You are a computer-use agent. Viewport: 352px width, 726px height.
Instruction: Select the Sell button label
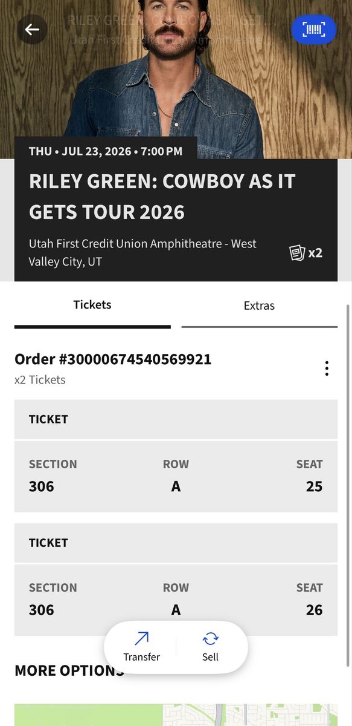(x=210, y=657)
